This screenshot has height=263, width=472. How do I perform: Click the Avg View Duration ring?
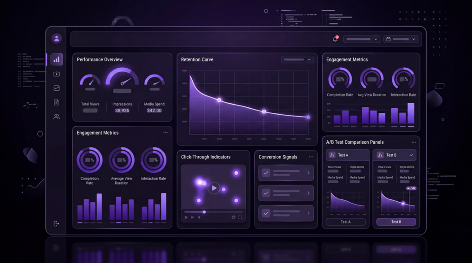click(x=372, y=79)
